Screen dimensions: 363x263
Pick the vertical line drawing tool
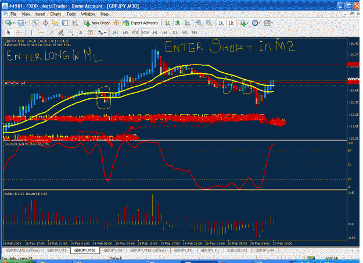(31, 33)
